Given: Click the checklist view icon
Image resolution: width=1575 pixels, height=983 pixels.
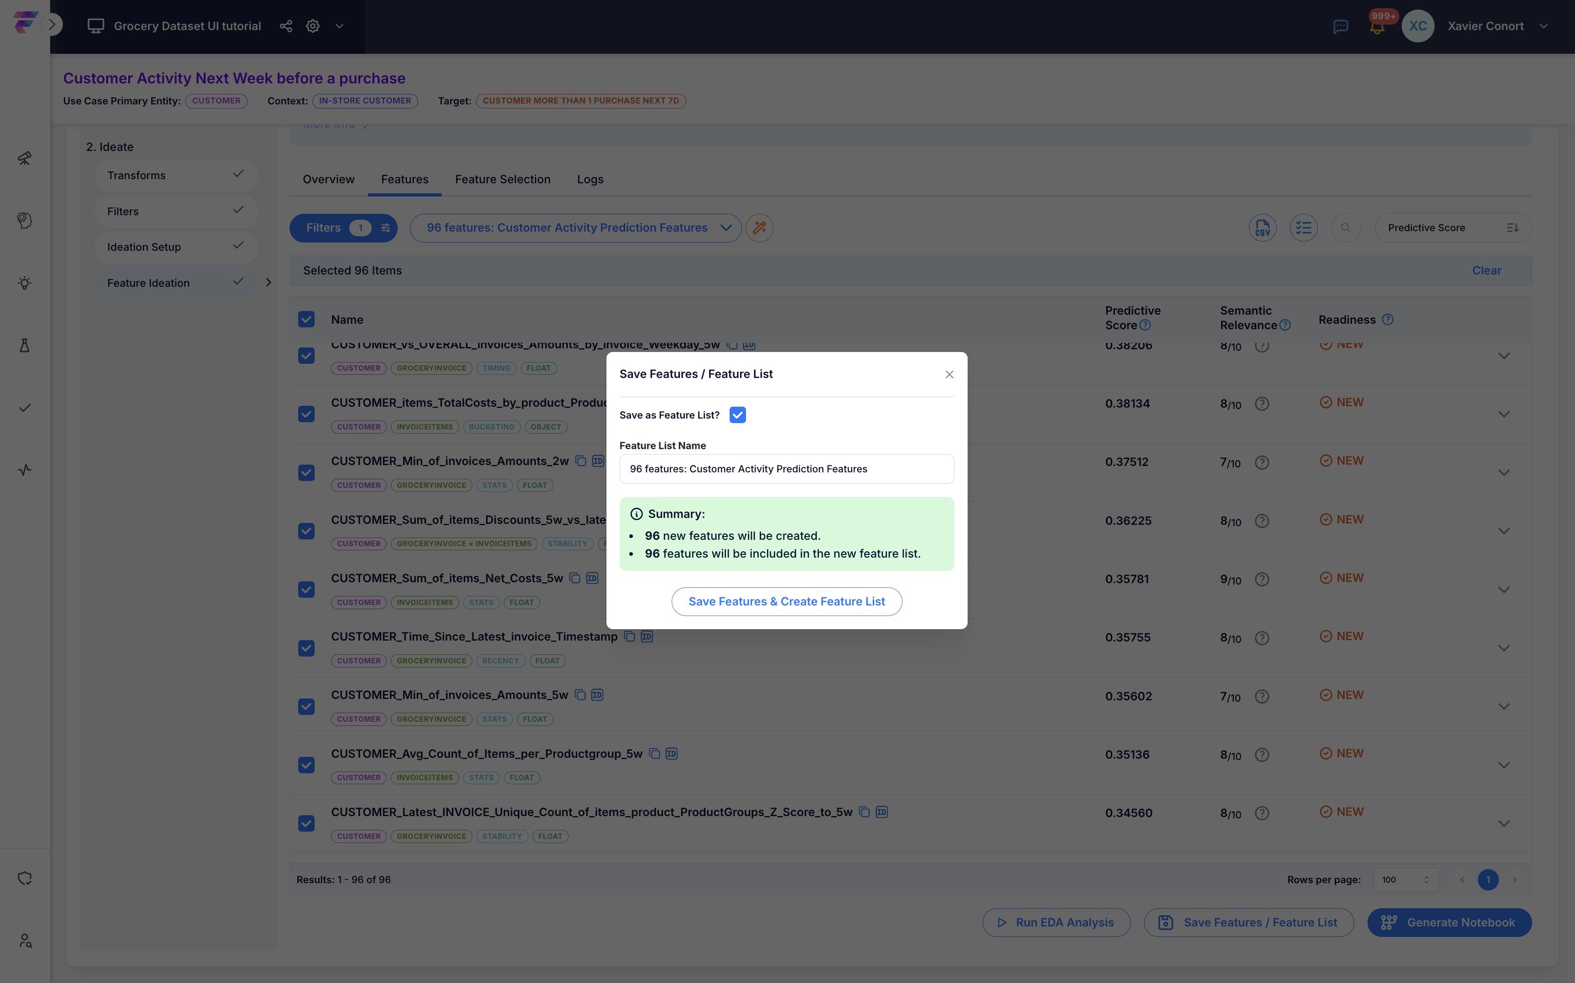Looking at the screenshot, I should [x=1303, y=228].
